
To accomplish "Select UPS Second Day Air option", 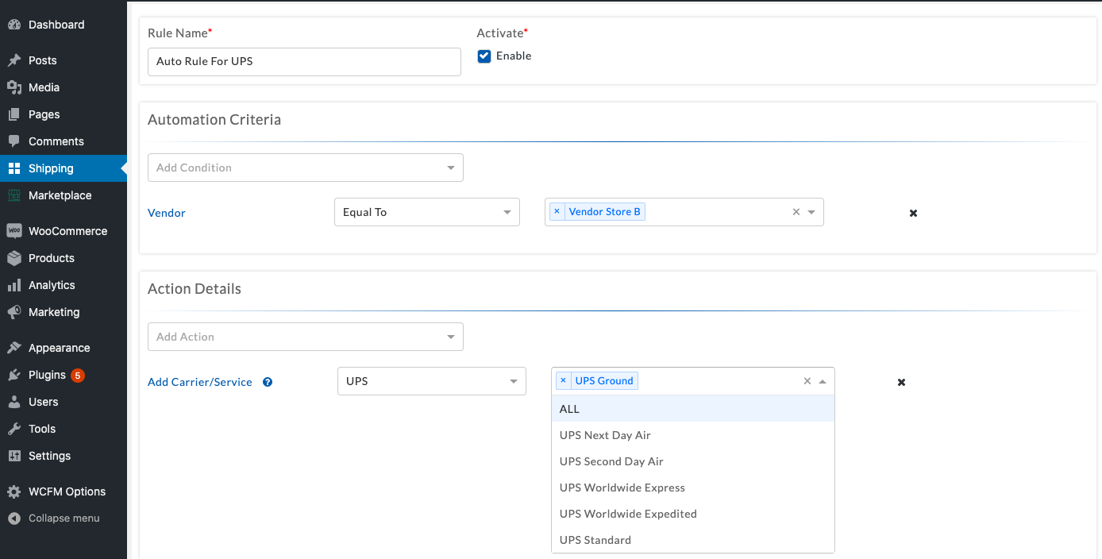I will coord(692,461).
